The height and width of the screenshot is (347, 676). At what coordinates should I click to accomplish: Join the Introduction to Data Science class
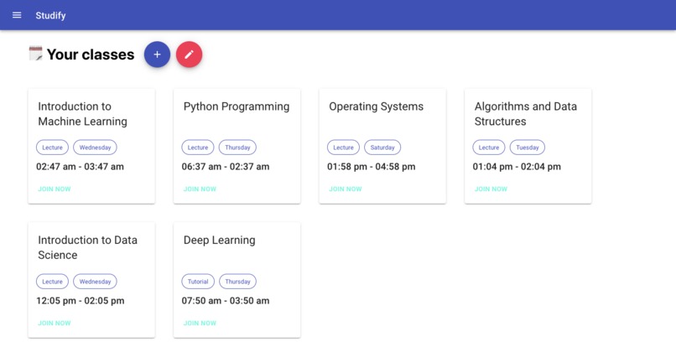tap(55, 323)
